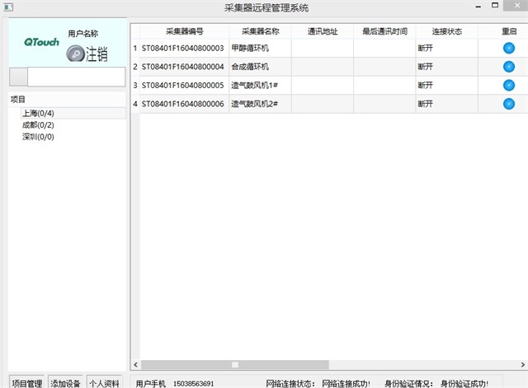Click the app icon in title bar
The width and height of the screenshot is (528, 388).
point(8,7)
